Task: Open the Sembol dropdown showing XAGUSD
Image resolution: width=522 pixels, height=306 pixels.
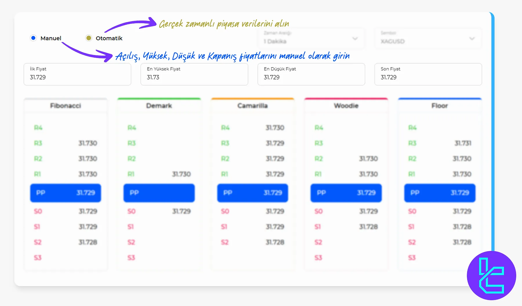Action: pyautogui.click(x=428, y=38)
